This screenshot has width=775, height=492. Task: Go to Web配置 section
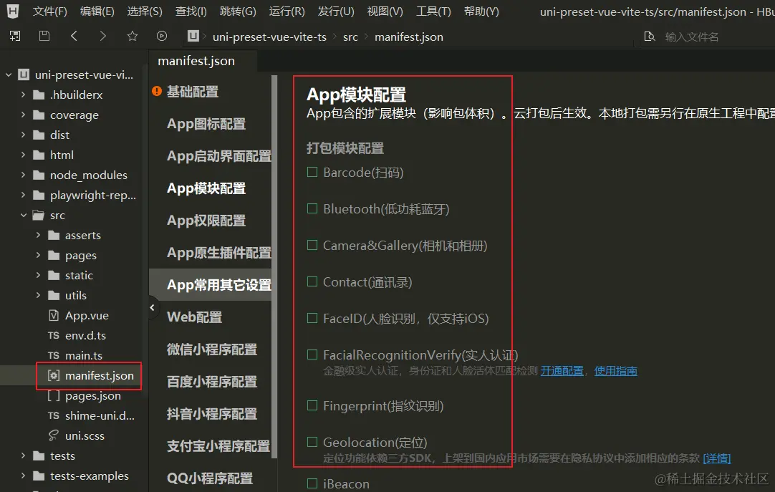tap(195, 317)
